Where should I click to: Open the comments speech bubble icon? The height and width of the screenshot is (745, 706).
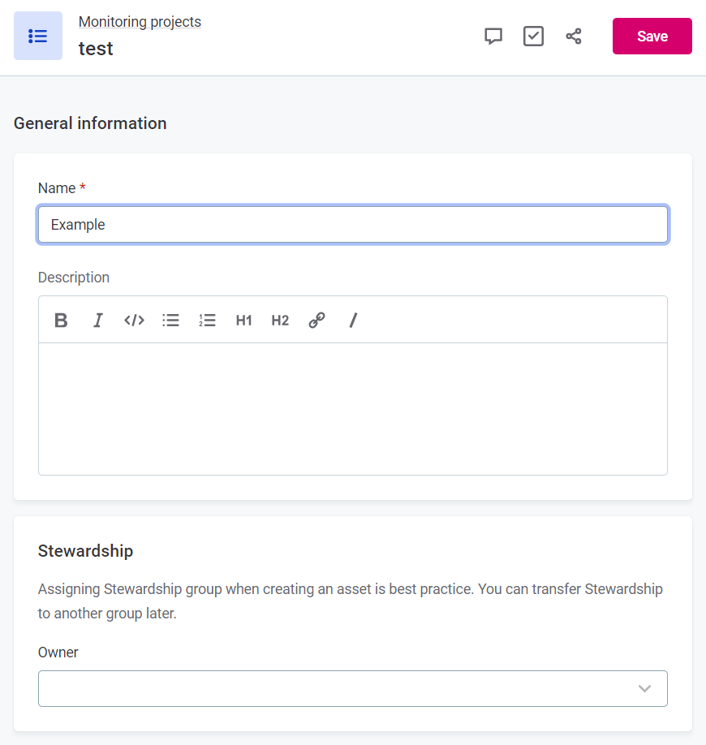coord(493,37)
